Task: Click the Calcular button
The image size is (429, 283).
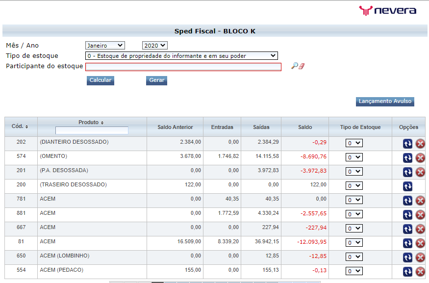Action: pos(101,80)
